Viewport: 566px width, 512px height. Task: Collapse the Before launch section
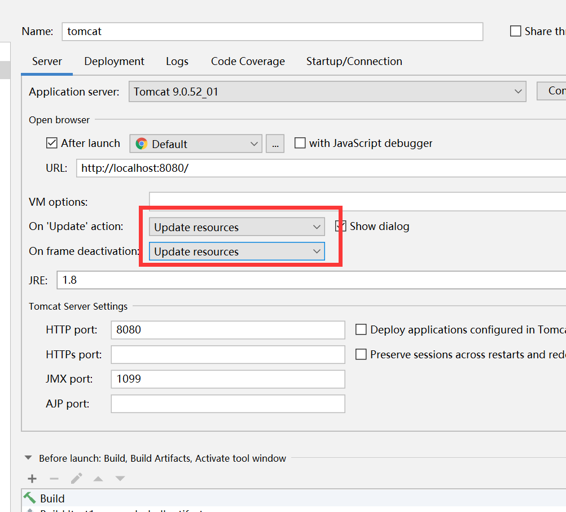[x=28, y=458]
